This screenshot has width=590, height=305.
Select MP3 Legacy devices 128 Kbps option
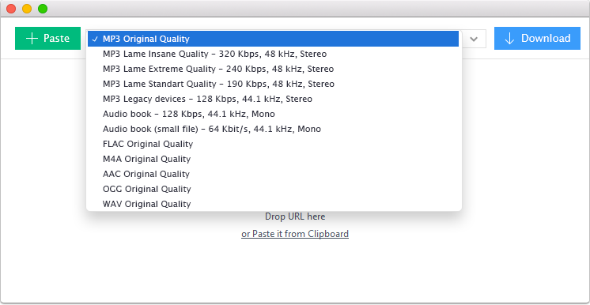pos(273,99)
